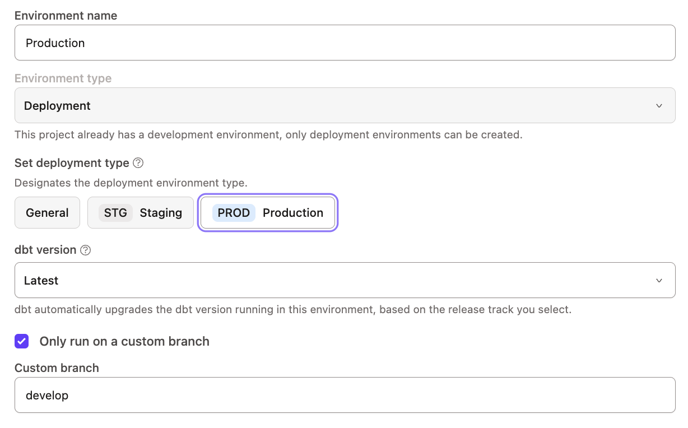Select the "PROD Production" deployment option

tap(268, 213)
